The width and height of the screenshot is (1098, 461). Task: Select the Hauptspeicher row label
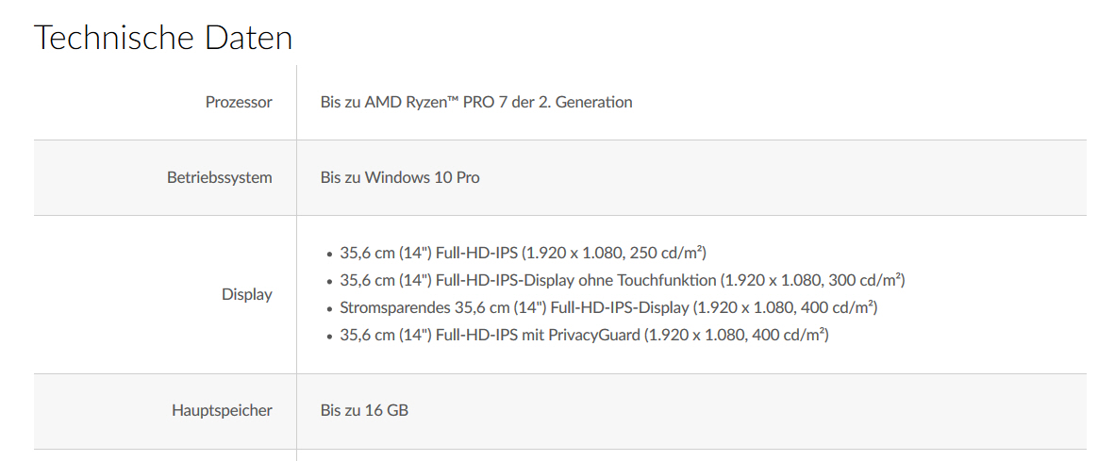coord(222,410)
